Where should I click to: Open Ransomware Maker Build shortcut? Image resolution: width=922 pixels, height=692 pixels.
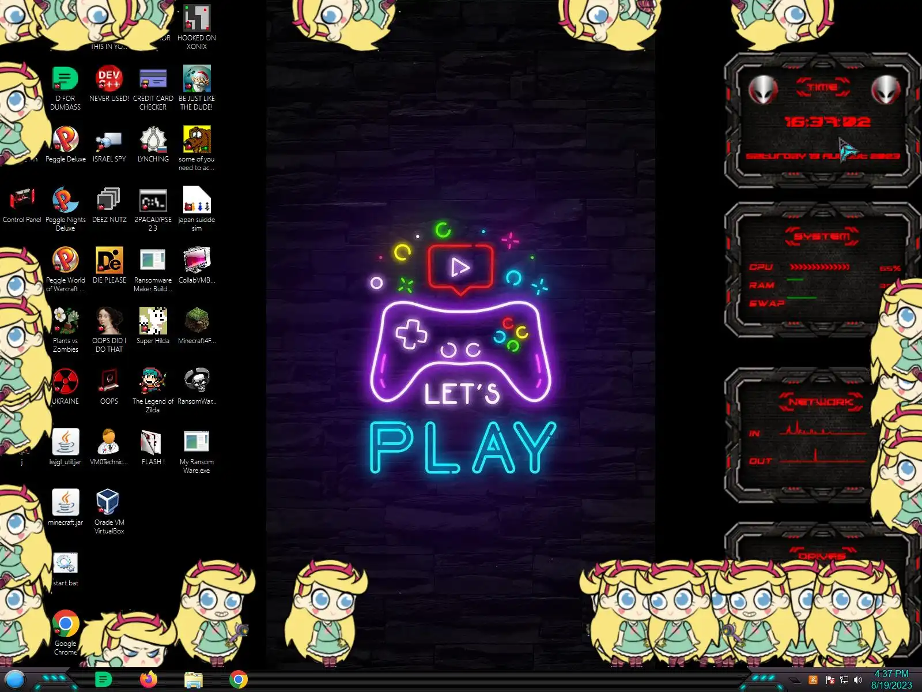pyautogui.click(x=153, y=269)
